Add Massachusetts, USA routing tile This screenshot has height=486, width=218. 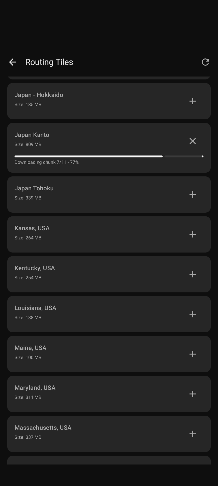pos(193,434)
